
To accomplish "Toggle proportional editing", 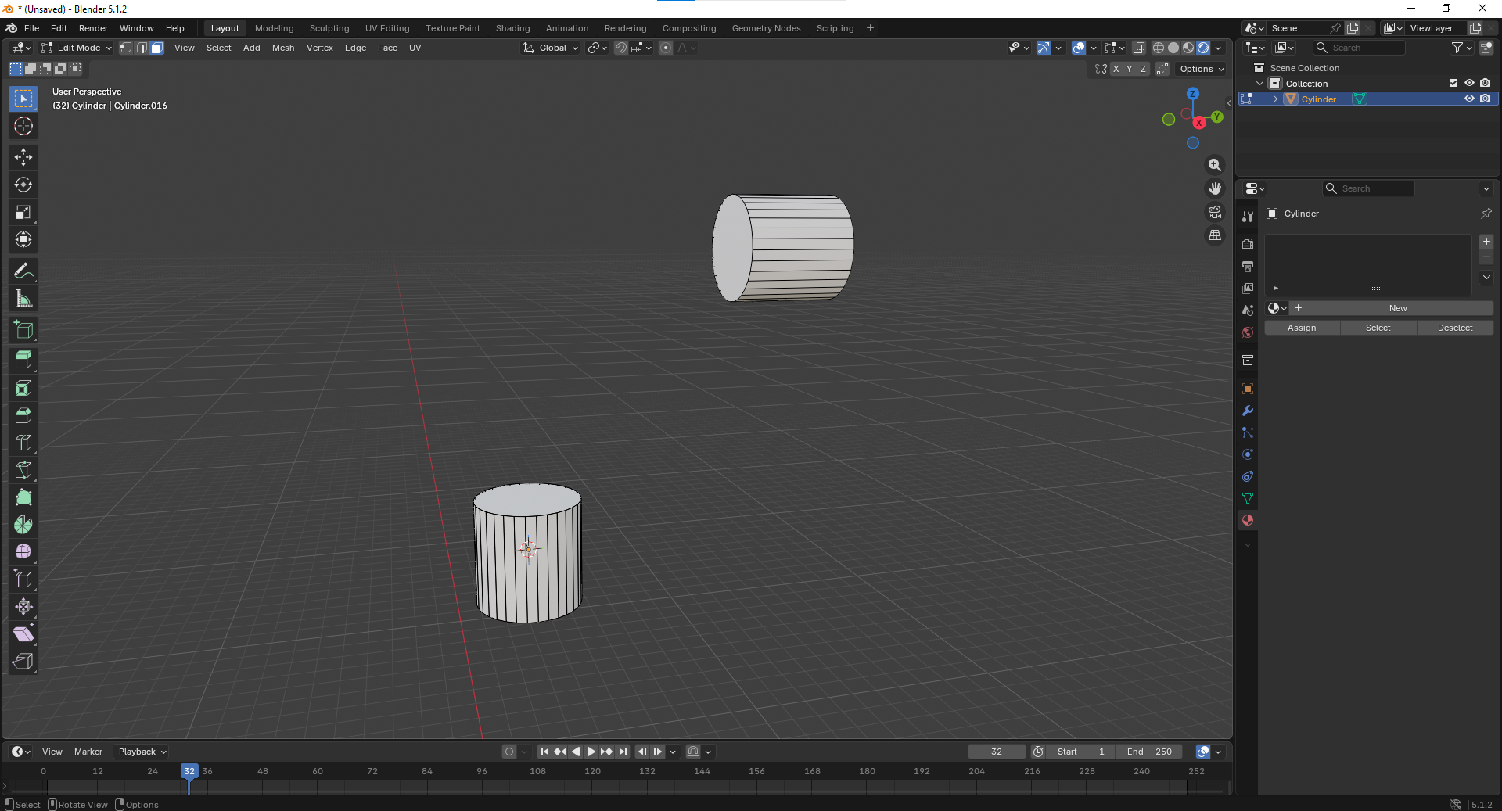I will (666, 48).
